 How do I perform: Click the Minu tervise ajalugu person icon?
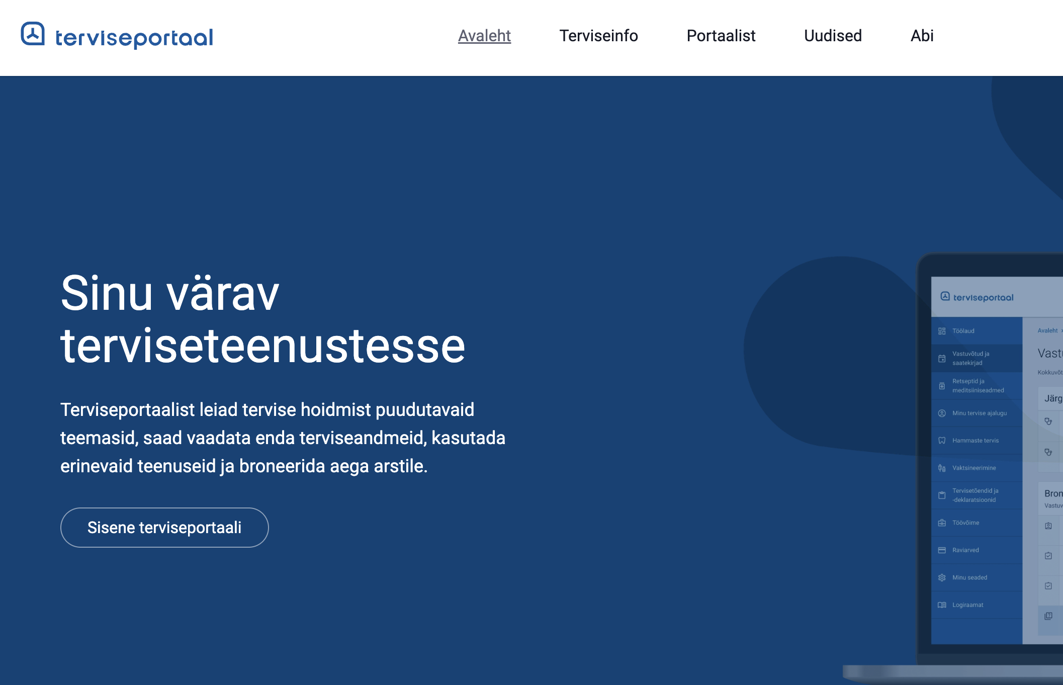click(x=942, y=413)
